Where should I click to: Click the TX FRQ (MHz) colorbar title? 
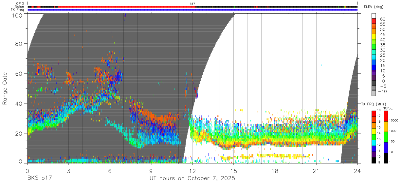click(373, 104)
